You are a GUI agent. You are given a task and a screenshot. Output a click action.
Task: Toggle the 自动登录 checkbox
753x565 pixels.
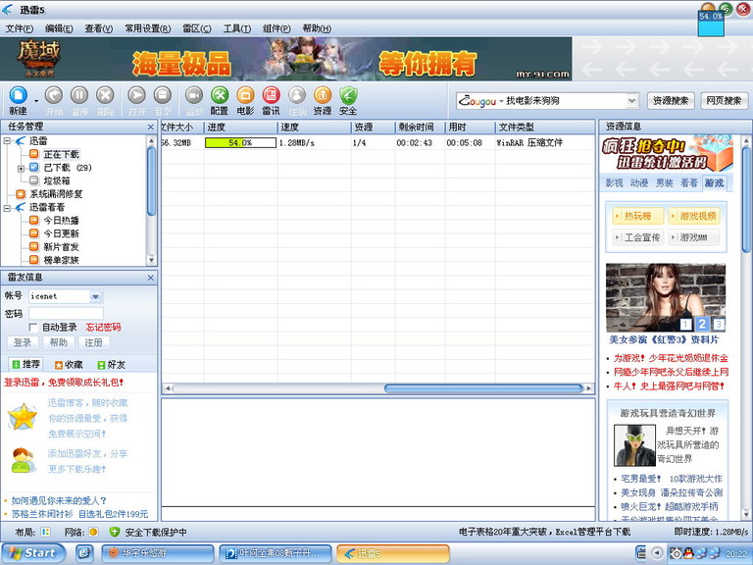[33, 328]
